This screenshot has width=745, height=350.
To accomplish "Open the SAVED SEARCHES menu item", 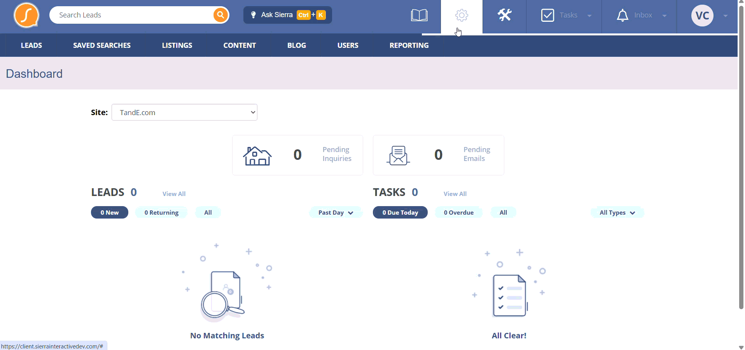I will pos(102,45).
